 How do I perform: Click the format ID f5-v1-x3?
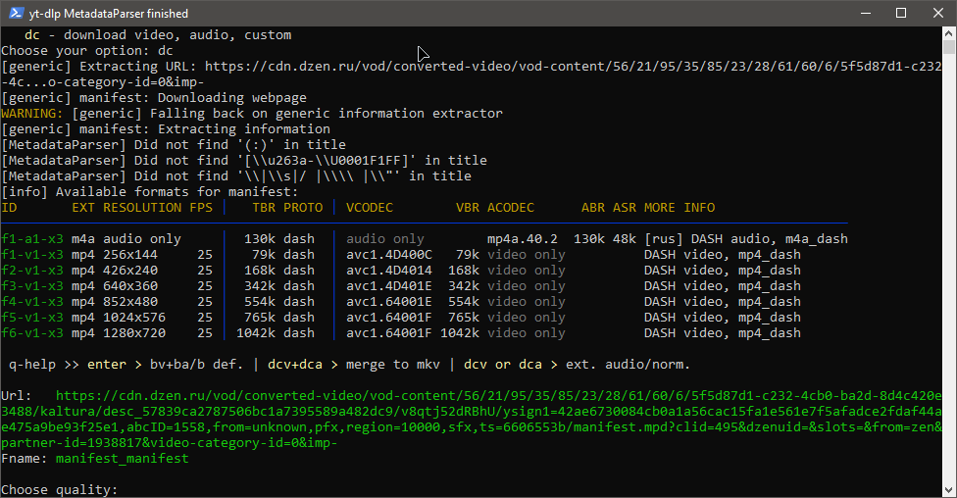pos(32,318)
